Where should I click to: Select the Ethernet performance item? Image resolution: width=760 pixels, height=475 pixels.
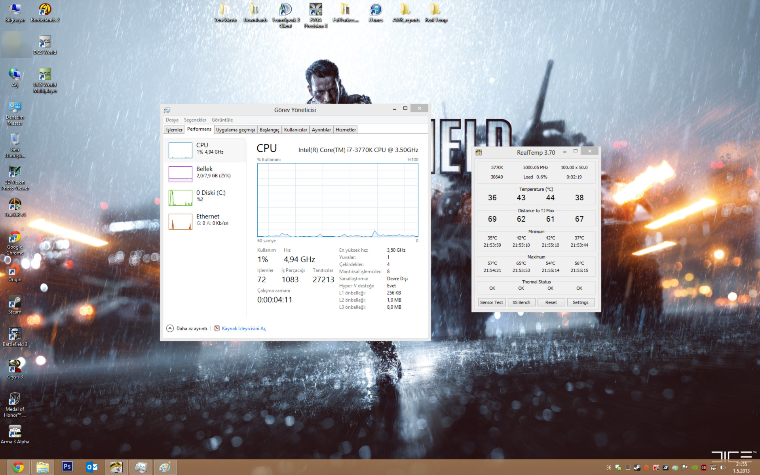[x=205, y=221]
